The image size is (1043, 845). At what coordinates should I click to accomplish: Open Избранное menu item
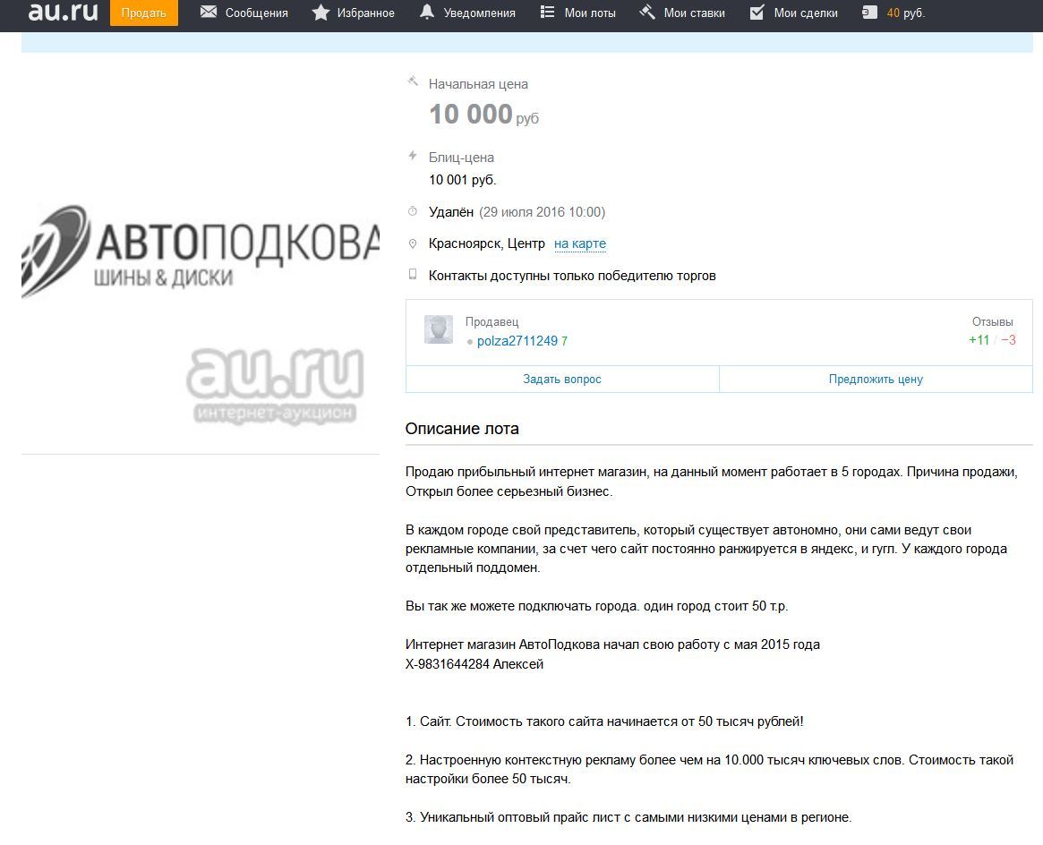(x=366, y=13)
